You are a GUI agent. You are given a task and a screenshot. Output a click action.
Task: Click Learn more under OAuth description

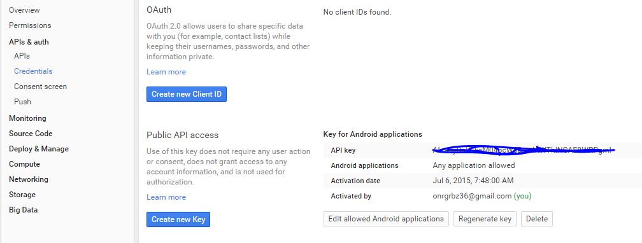click(166, 72)
